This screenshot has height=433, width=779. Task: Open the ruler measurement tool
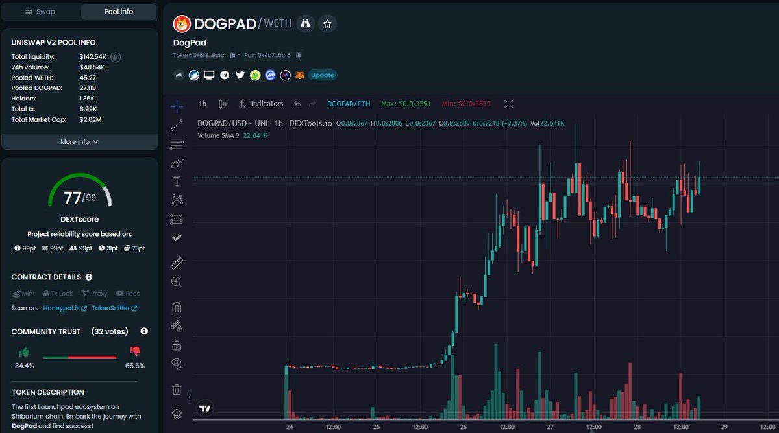[x=176, y=263]
